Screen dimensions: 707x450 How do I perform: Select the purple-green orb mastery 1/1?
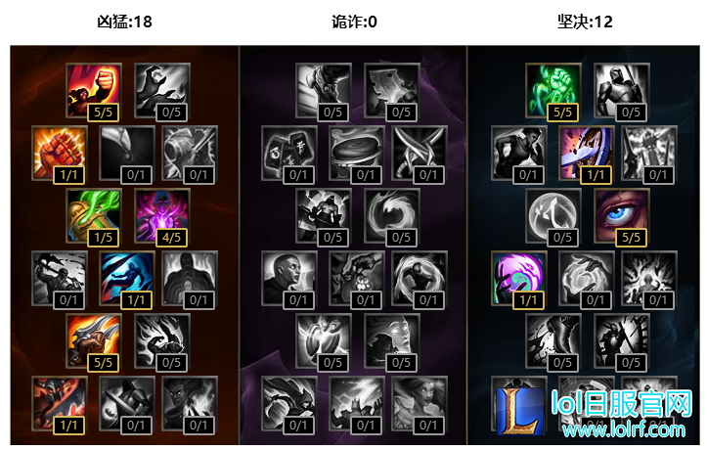(519, 279)
